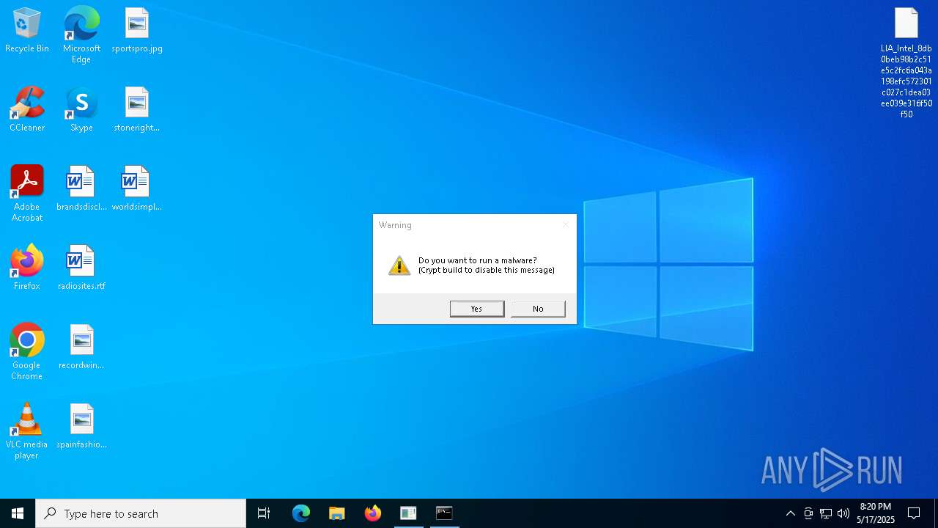Click the Meet Now tray icon
938x528 pixels.
click(x=808, y=513)
